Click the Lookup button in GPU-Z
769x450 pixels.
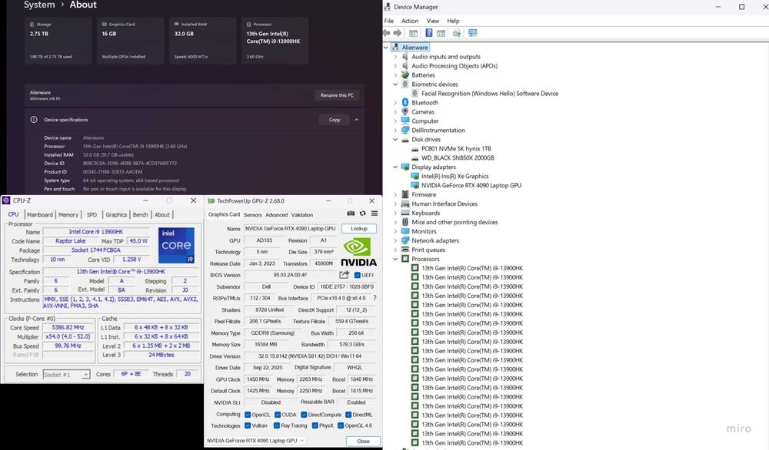[x=359, y=229]
